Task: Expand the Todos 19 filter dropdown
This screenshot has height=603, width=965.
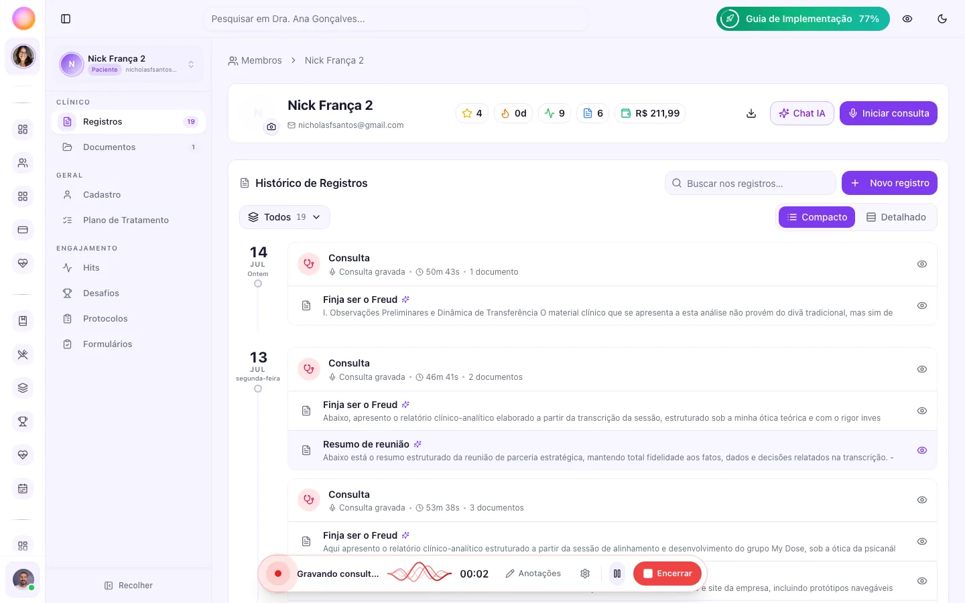Action: [285, 217]
